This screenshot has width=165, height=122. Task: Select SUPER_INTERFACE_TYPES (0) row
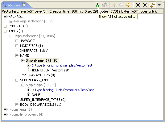(x=43, y=100)
